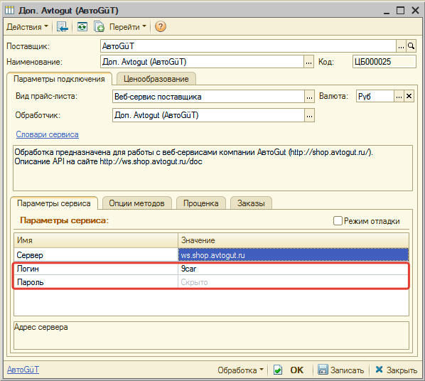Click ellipsis button next to Обработчик field
This screenshot has width=425, height=381.
pos(309,116)
